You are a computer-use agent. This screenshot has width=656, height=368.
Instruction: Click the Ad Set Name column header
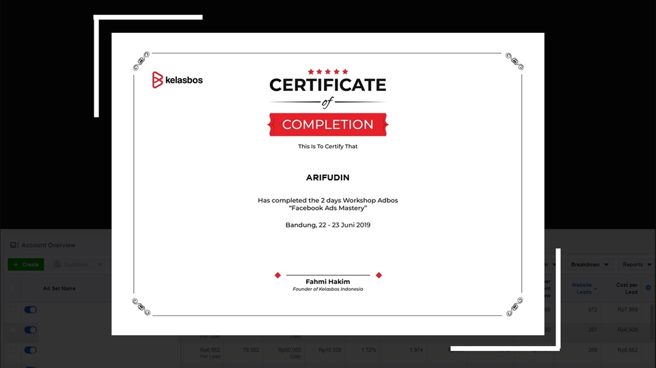click(x=59, y=289)
